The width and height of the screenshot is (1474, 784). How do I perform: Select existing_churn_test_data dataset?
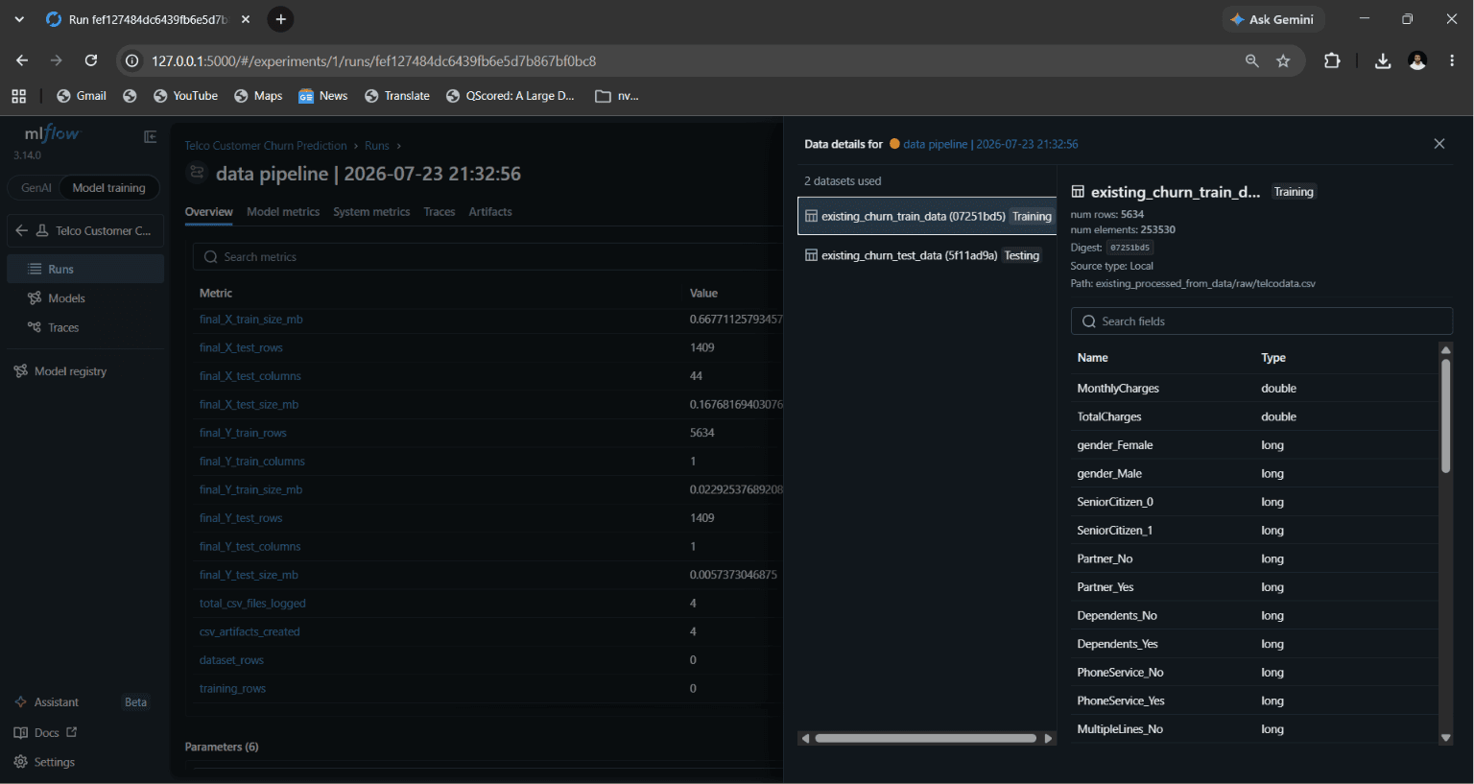(x=927, y=255)
